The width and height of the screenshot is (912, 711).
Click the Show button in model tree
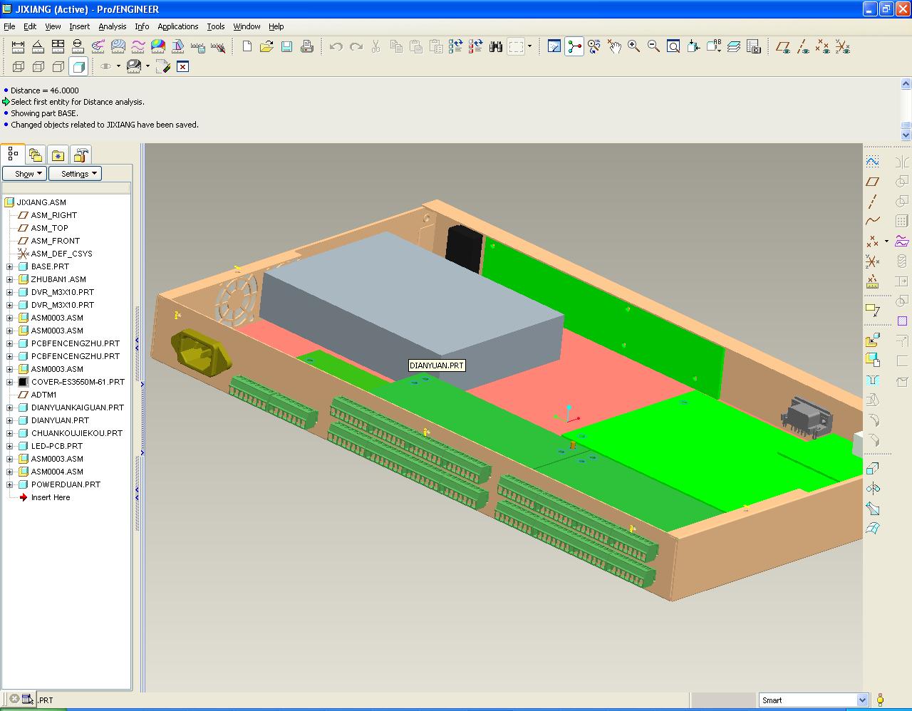24,174
